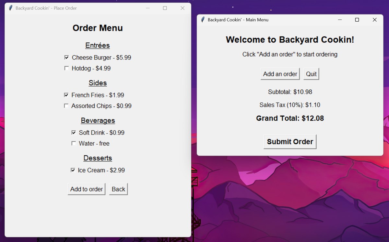389x242 pixels.
Task: Check the Hotdog checkbox
Action: [66, 68]
